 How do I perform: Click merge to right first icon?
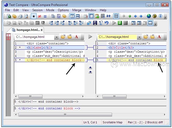pos(51,23)
